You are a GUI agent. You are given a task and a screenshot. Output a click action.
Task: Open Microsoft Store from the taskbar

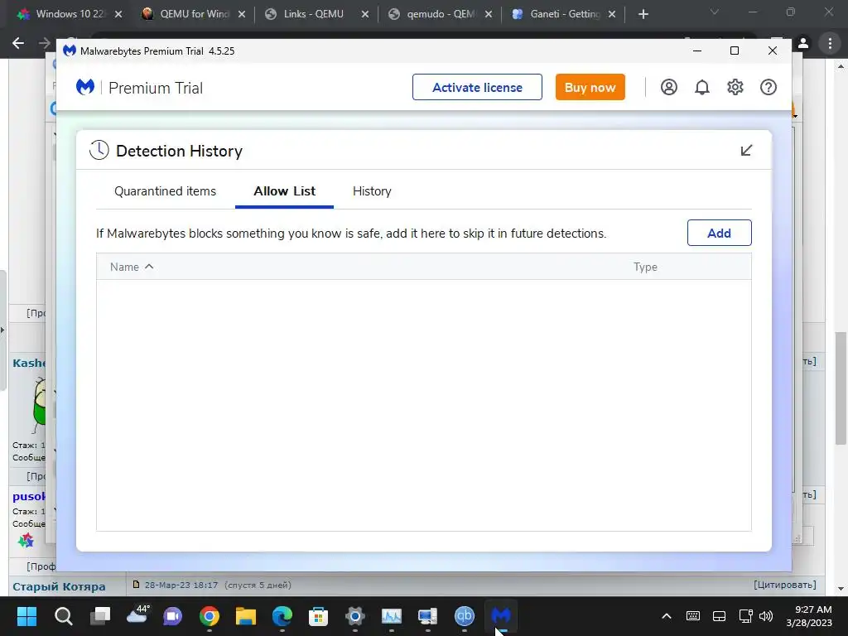click(x=318, y=616)
